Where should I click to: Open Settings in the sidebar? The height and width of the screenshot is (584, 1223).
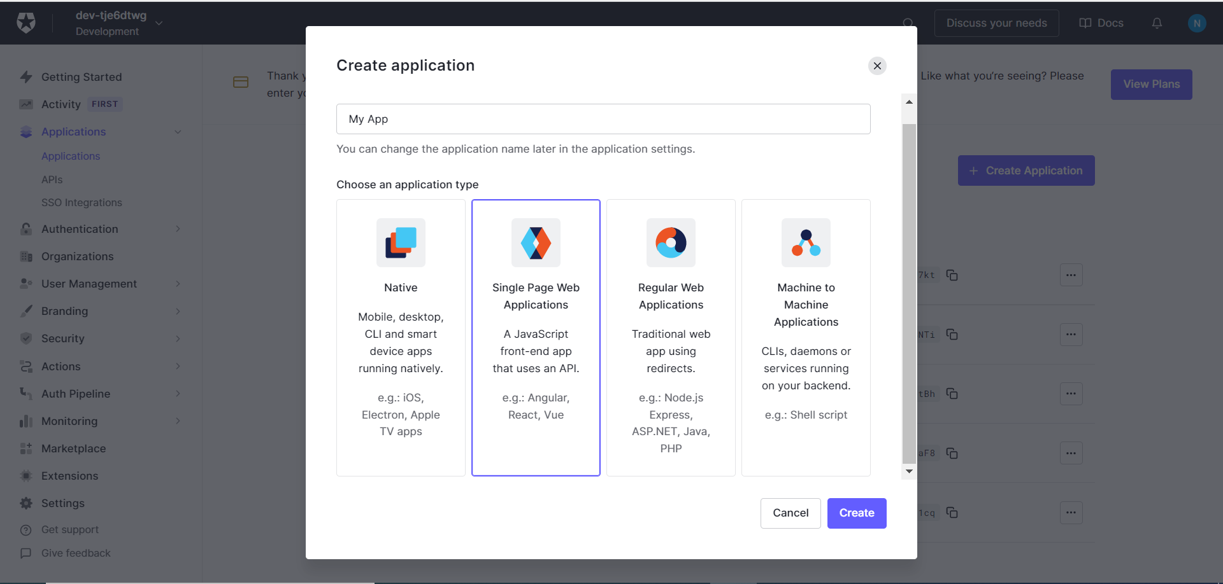62,503
